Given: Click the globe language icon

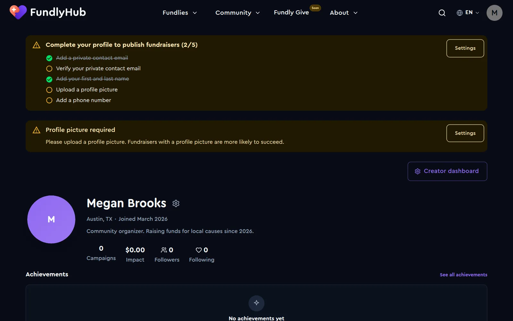Looking at the screenshot, I should pyautogui.click(x=459, y=13).
